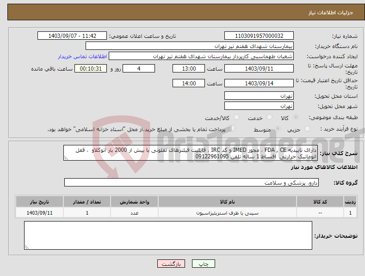Click the need date cell 1403/09/11 in table
The height and width of the screenshot is (276, 365).
click(x=39, y=213)
